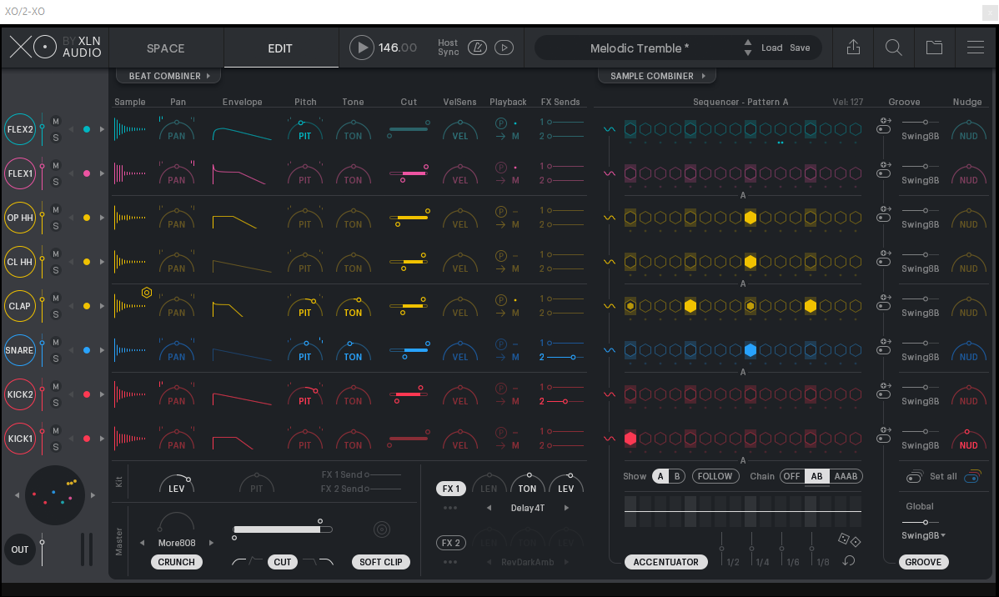Mute the KICK1 channel
Viewport: 999px width, 597px height.
point(55,431)
